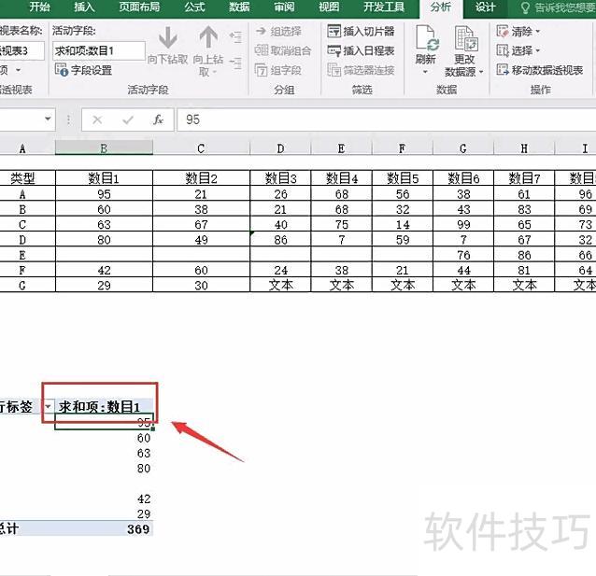This screenshot has height=576, width=596.
Task: Click the fx insert function icon
Action: tap(158, 120)
